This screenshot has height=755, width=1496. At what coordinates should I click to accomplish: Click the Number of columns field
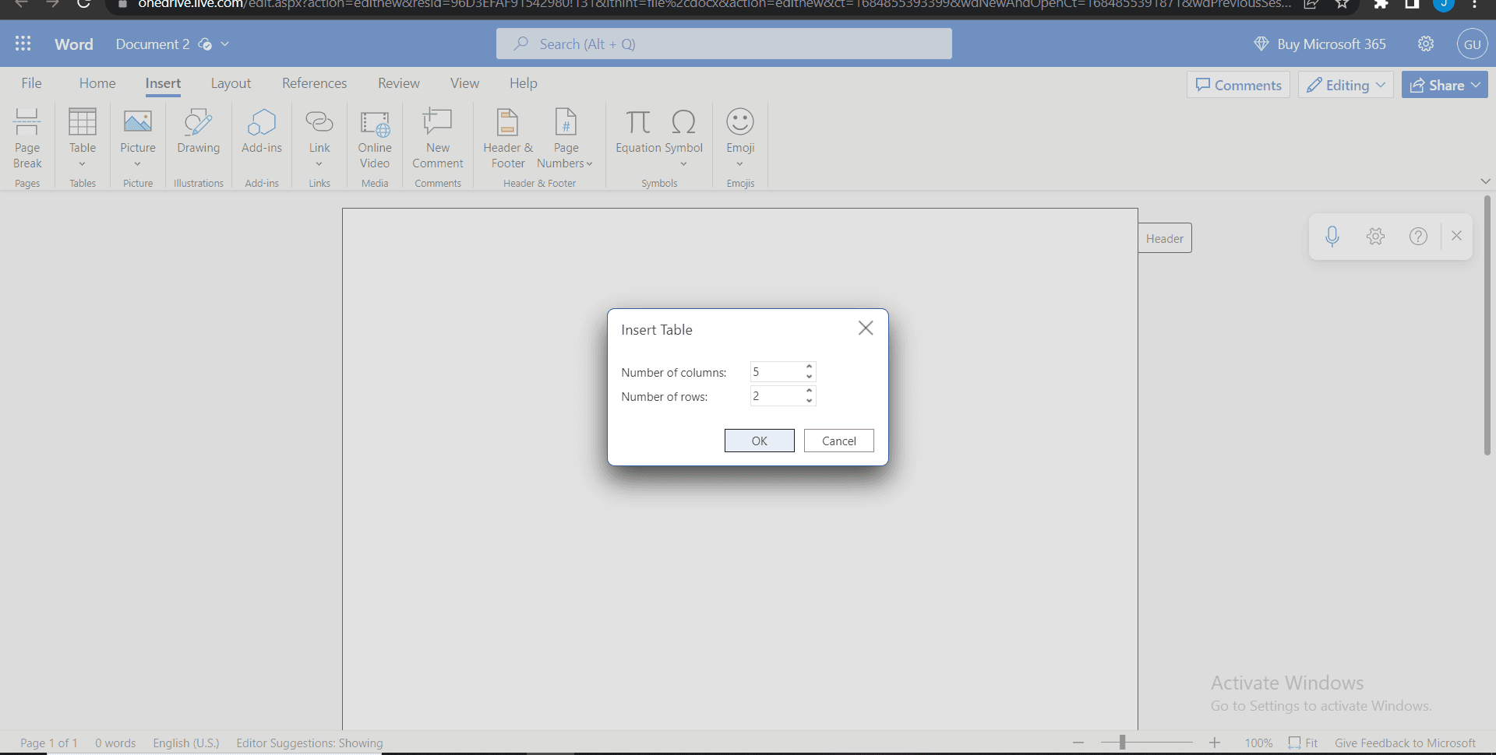pyautogui.click(x=775, y=372)
